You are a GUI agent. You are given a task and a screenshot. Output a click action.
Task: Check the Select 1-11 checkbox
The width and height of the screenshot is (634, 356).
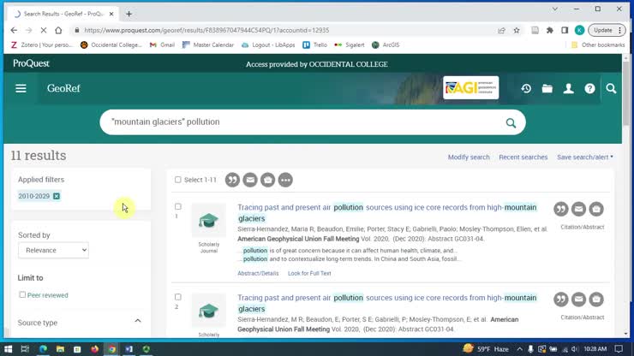click(x=178, y=180)
